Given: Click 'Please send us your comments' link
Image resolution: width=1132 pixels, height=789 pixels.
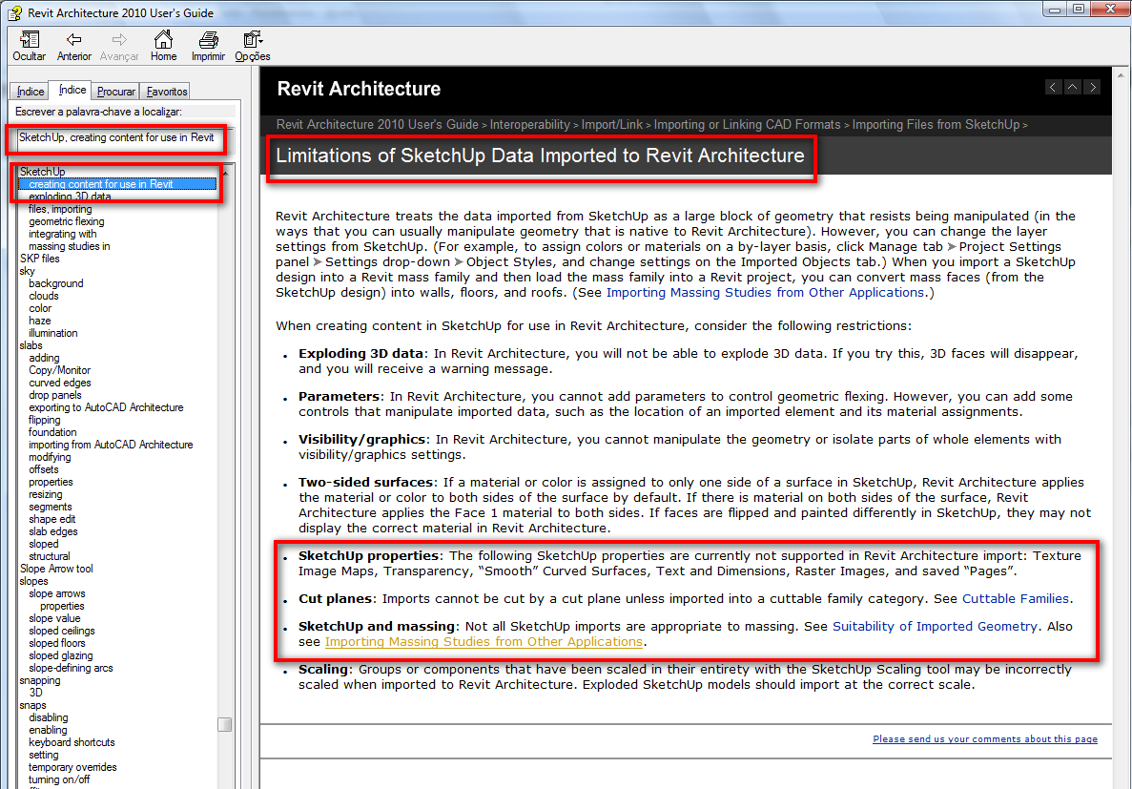Looking at the screenshot, I should click(985, 739).
